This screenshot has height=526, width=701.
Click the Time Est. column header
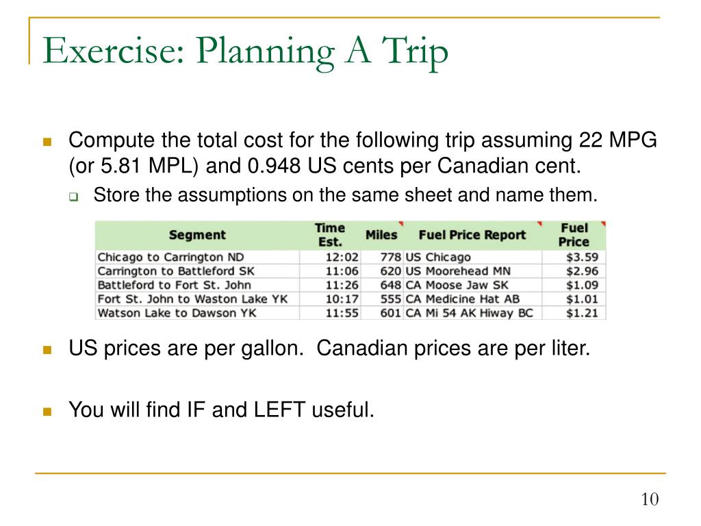330,236
